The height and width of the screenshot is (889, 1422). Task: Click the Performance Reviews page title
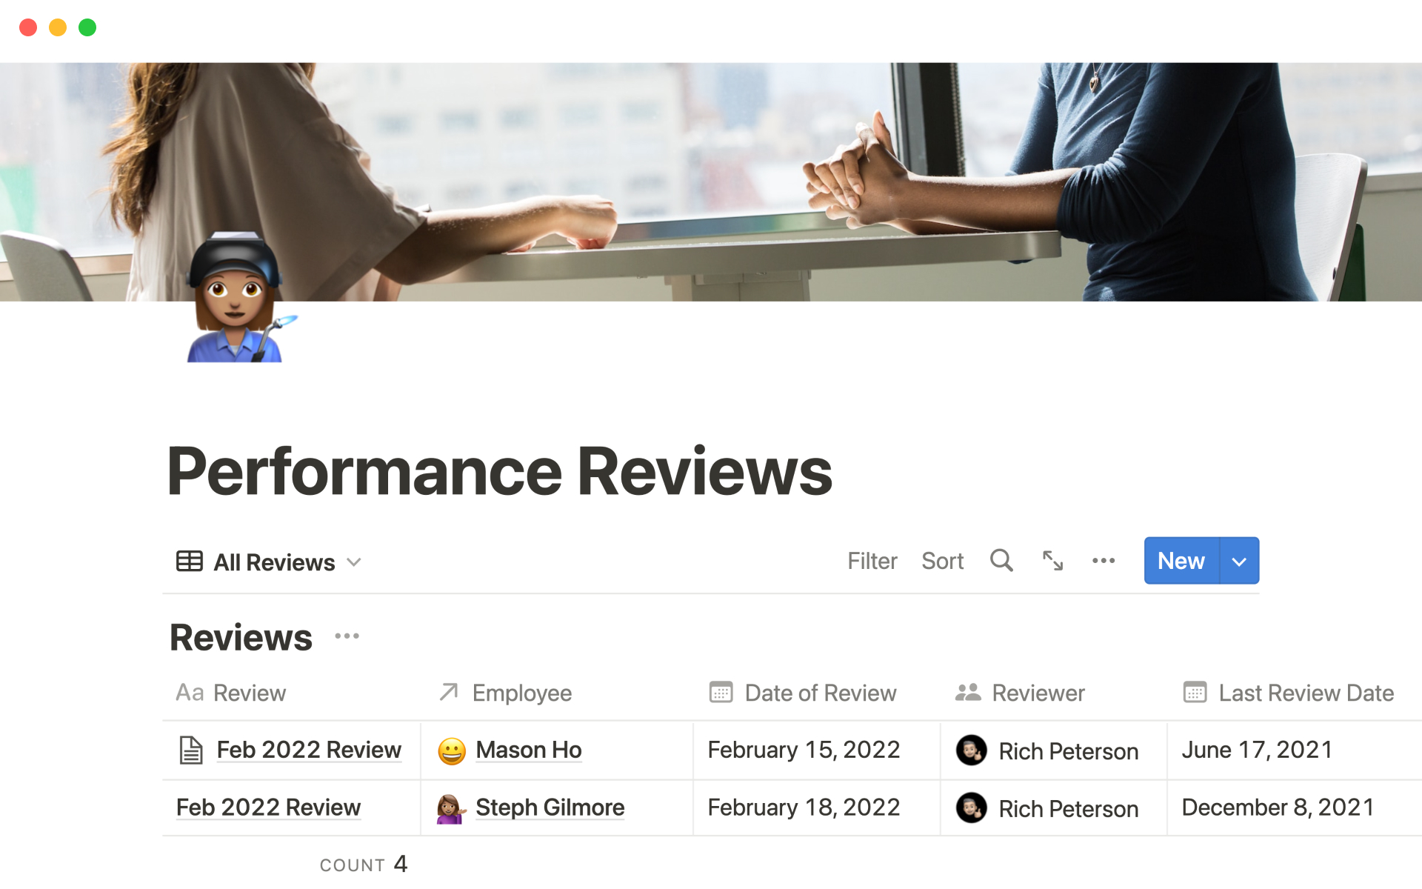(x=499, y=469)
